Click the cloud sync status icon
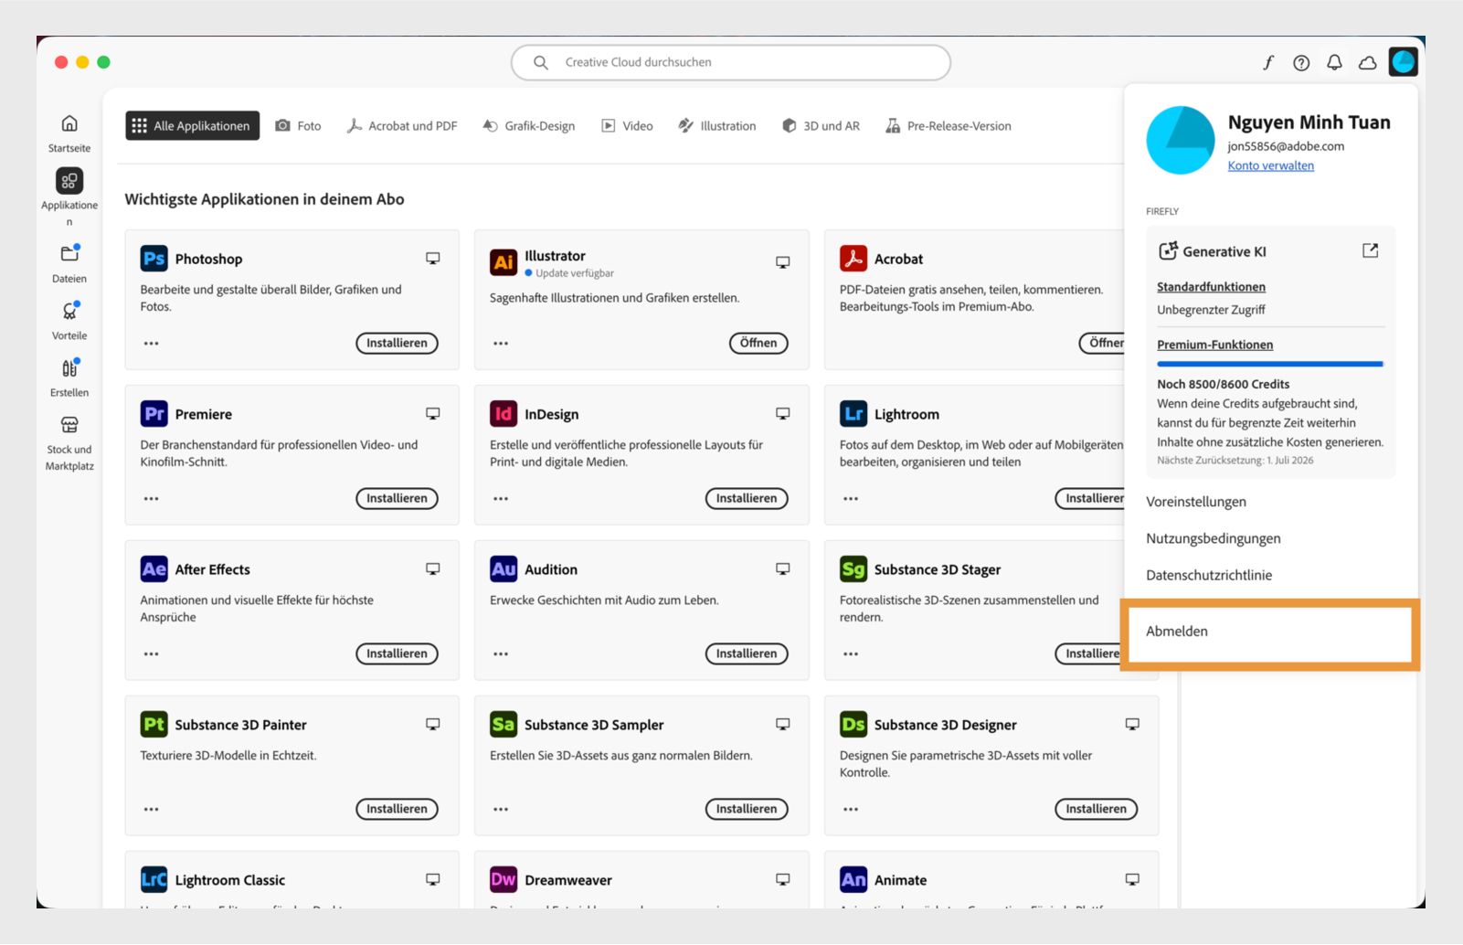This screenshot has height=945, width=1463. point(1368,62)
